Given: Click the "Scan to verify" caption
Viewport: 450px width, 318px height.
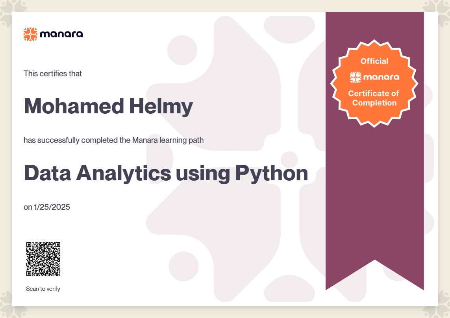Looking at the screenshot, I should 43,289.
